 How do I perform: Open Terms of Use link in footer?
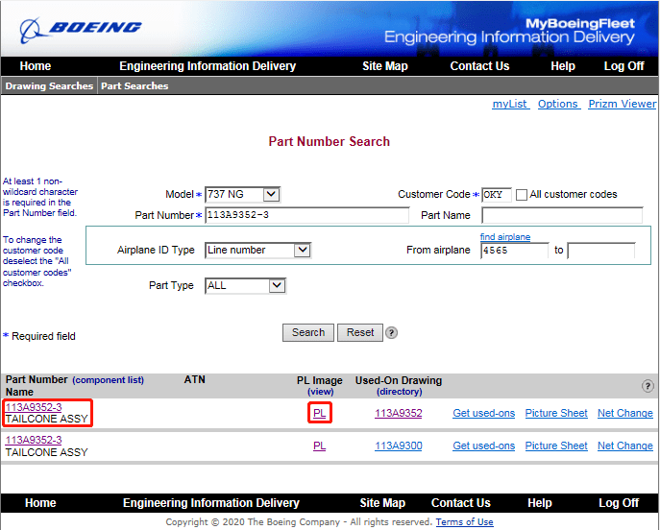[x=464, y=522]
